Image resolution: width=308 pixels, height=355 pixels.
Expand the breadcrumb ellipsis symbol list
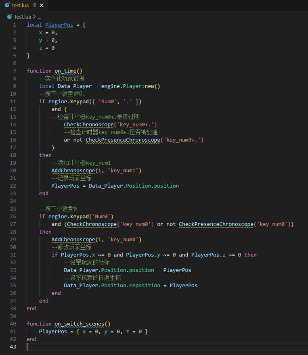point(40,17)
